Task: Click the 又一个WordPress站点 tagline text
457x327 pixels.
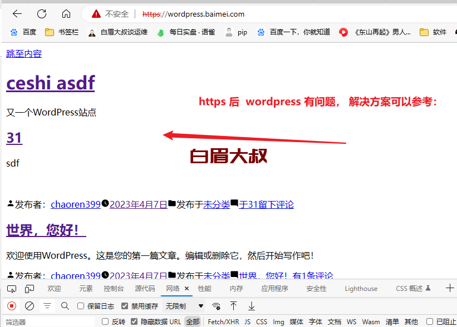Action: coord(51,112)
